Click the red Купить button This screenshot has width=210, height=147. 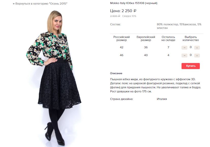pyautogui.click(x=191, y=66)
